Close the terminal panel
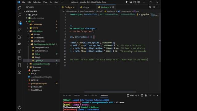 tap(158, 95)
